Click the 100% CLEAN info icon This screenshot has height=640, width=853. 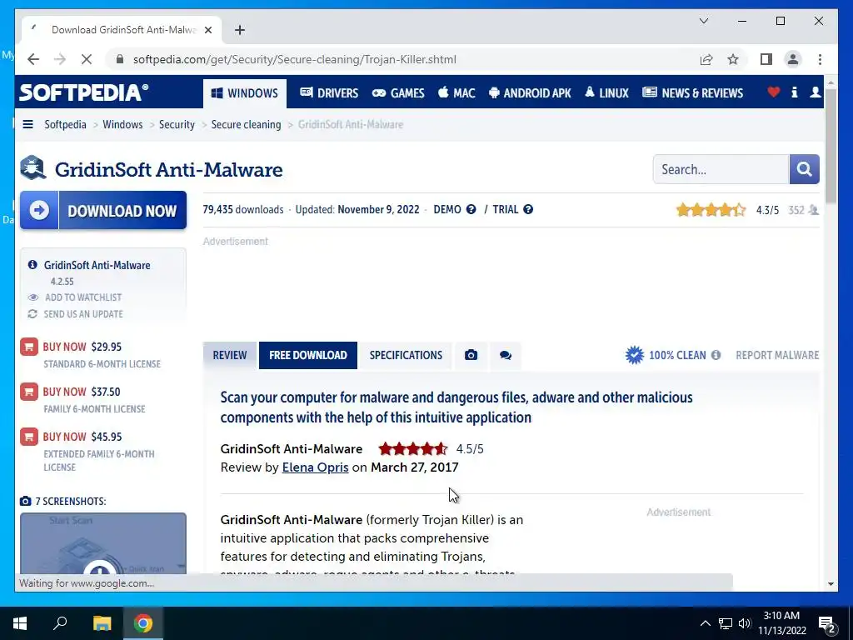[x=716, y=355]
